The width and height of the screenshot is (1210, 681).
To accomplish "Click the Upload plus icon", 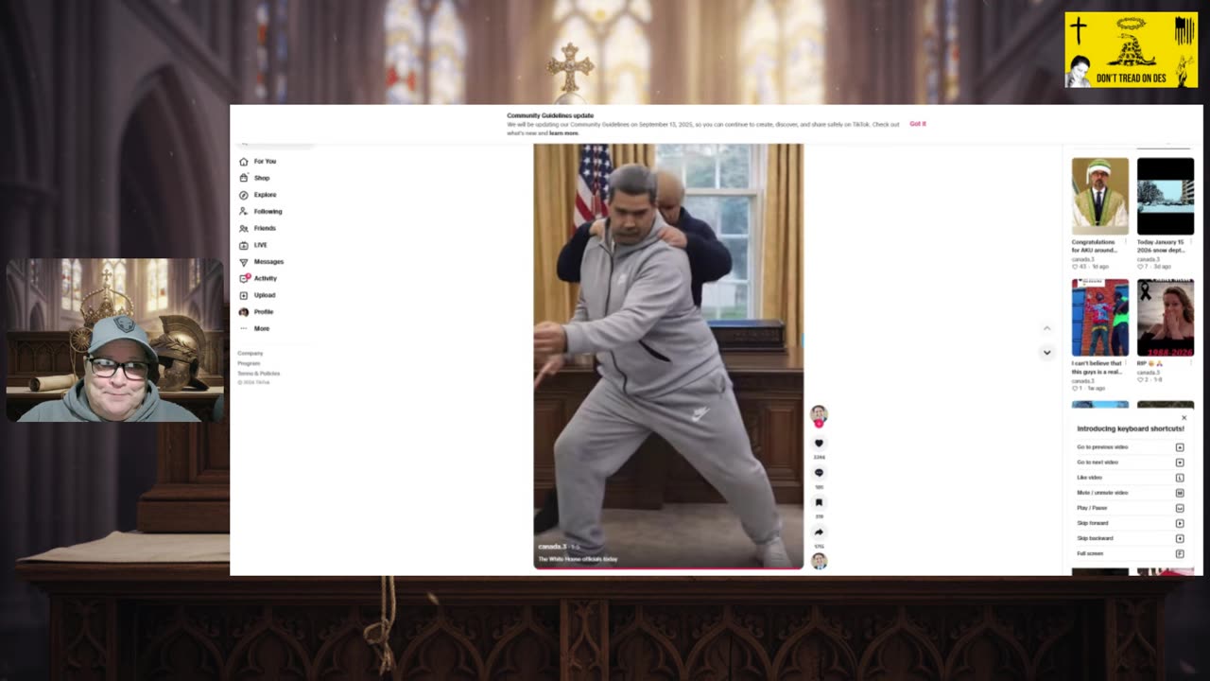I will 243,295.
